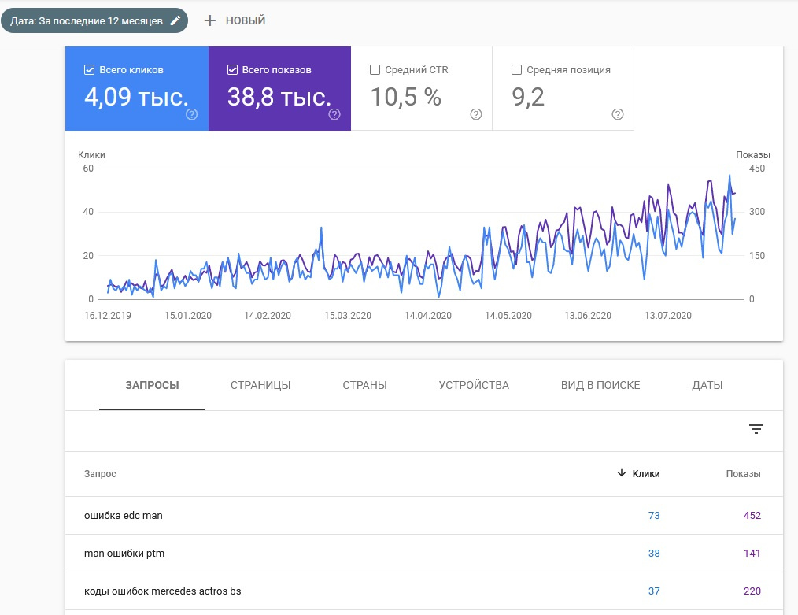The height and width of the screenshot is (615, 798).
Task: Open help icon on Всего кликов card
Action: tap(192, 114)
